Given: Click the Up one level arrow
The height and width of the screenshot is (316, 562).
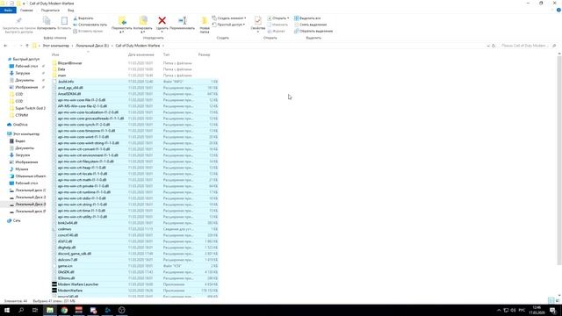Looking at the screenshot, I should (x=27, y=46).
